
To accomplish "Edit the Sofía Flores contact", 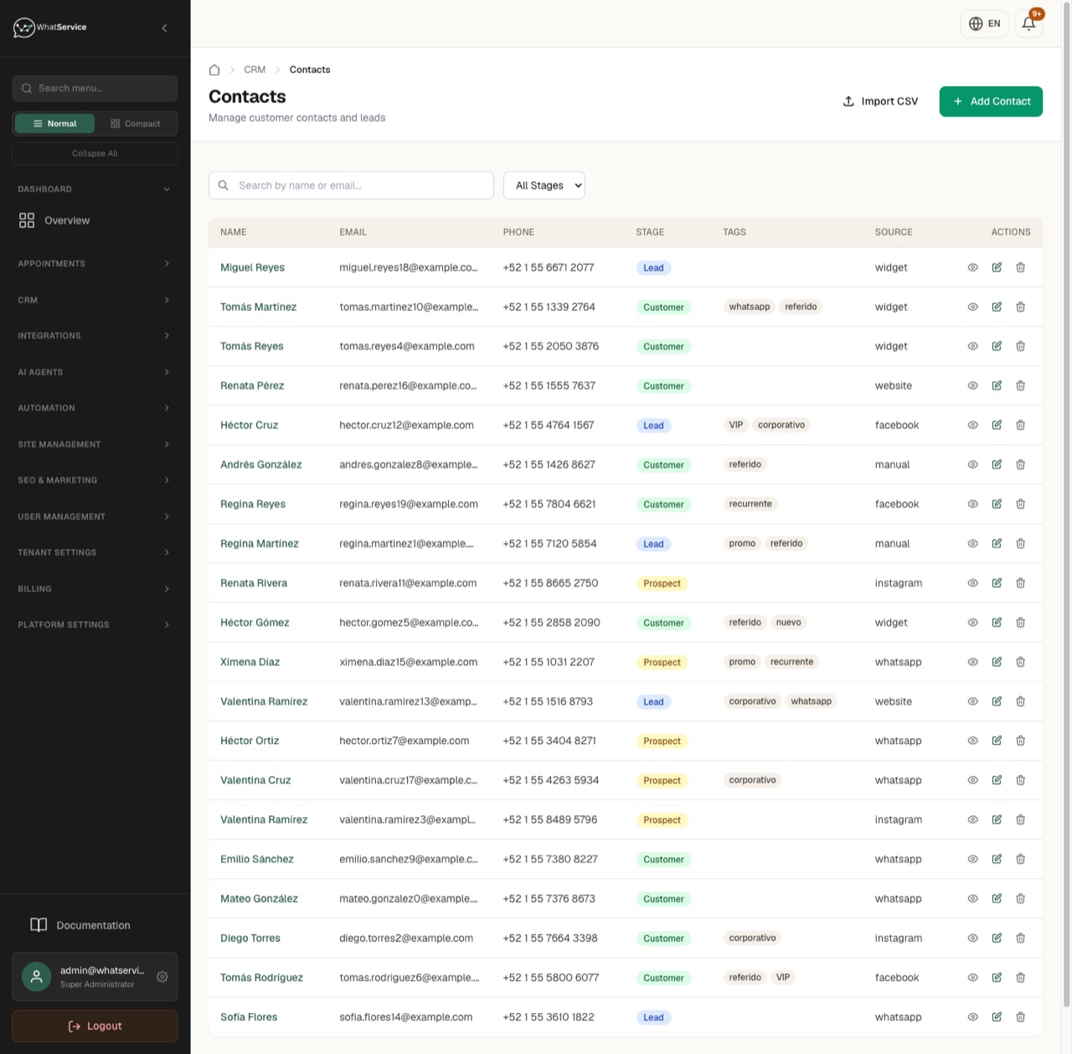I will pos(997,1017).
